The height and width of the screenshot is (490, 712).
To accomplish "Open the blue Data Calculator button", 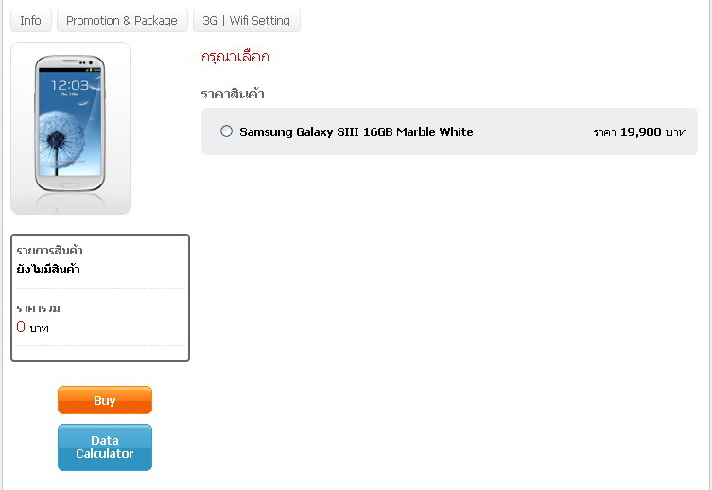I will click(105, 447).
